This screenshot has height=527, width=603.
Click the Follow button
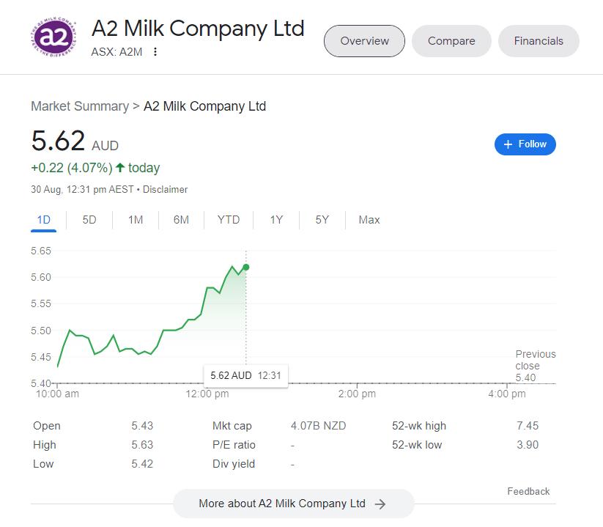525,144
